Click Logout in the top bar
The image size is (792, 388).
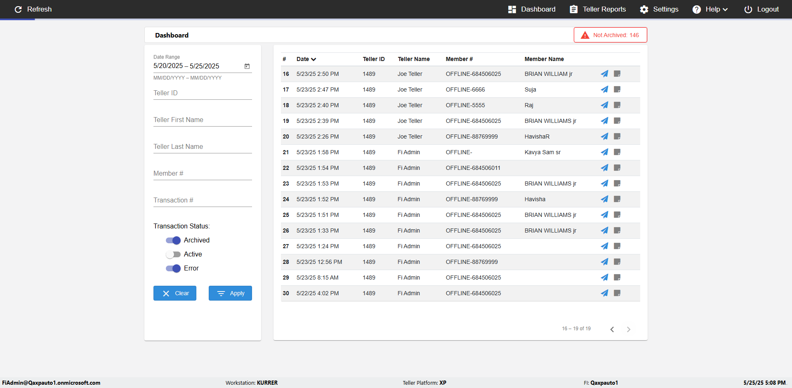tap(761, 9)
